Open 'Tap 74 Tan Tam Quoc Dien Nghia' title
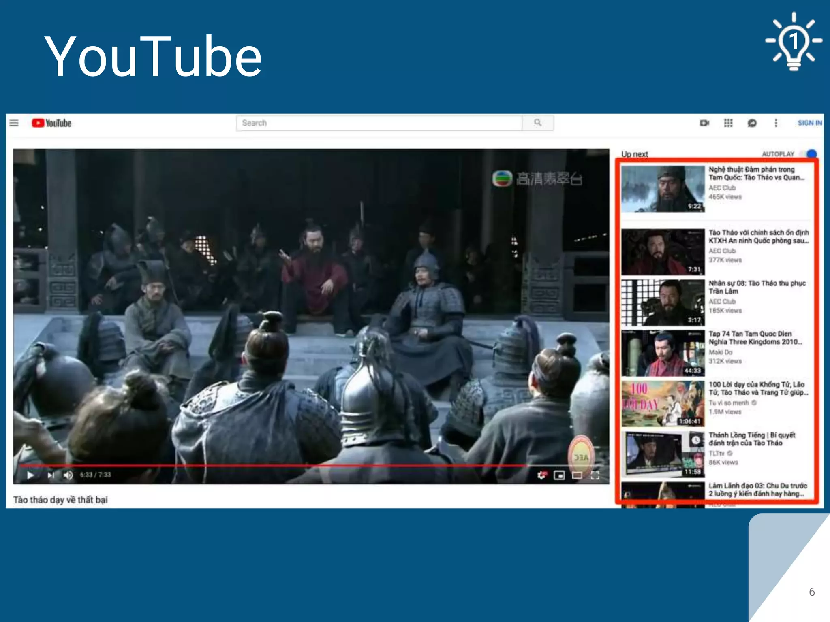The width and height of the screenshot is (830, 622). (x=755, y=338)
